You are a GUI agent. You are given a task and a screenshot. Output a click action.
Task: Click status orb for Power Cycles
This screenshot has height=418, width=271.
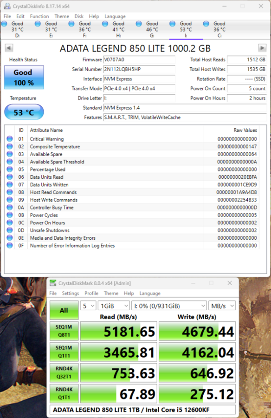point(10,215)
